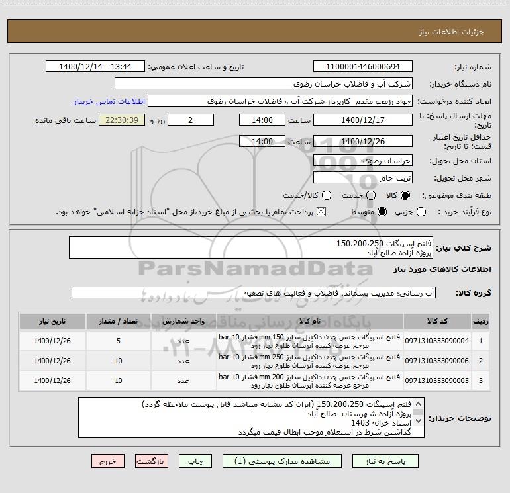
Task: Click the 'واحد شمارش' column header
Action: [x=183, y=322]
